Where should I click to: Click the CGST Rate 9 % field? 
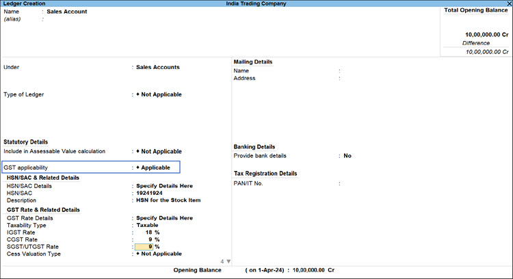(148, 239)
